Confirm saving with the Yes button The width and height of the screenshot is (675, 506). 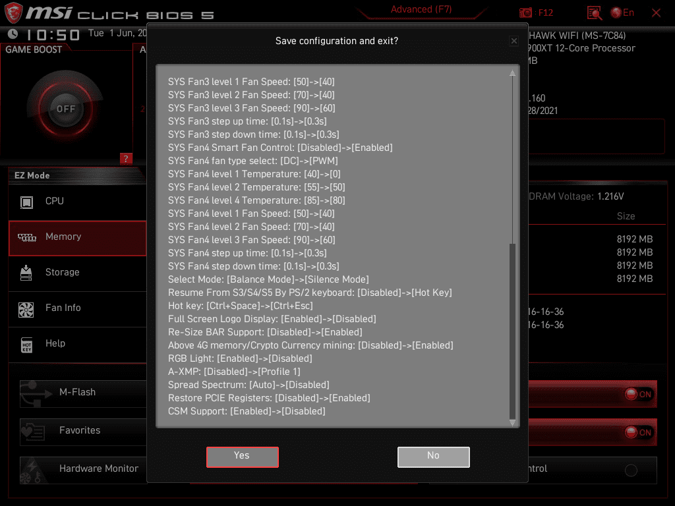[243, 457]
